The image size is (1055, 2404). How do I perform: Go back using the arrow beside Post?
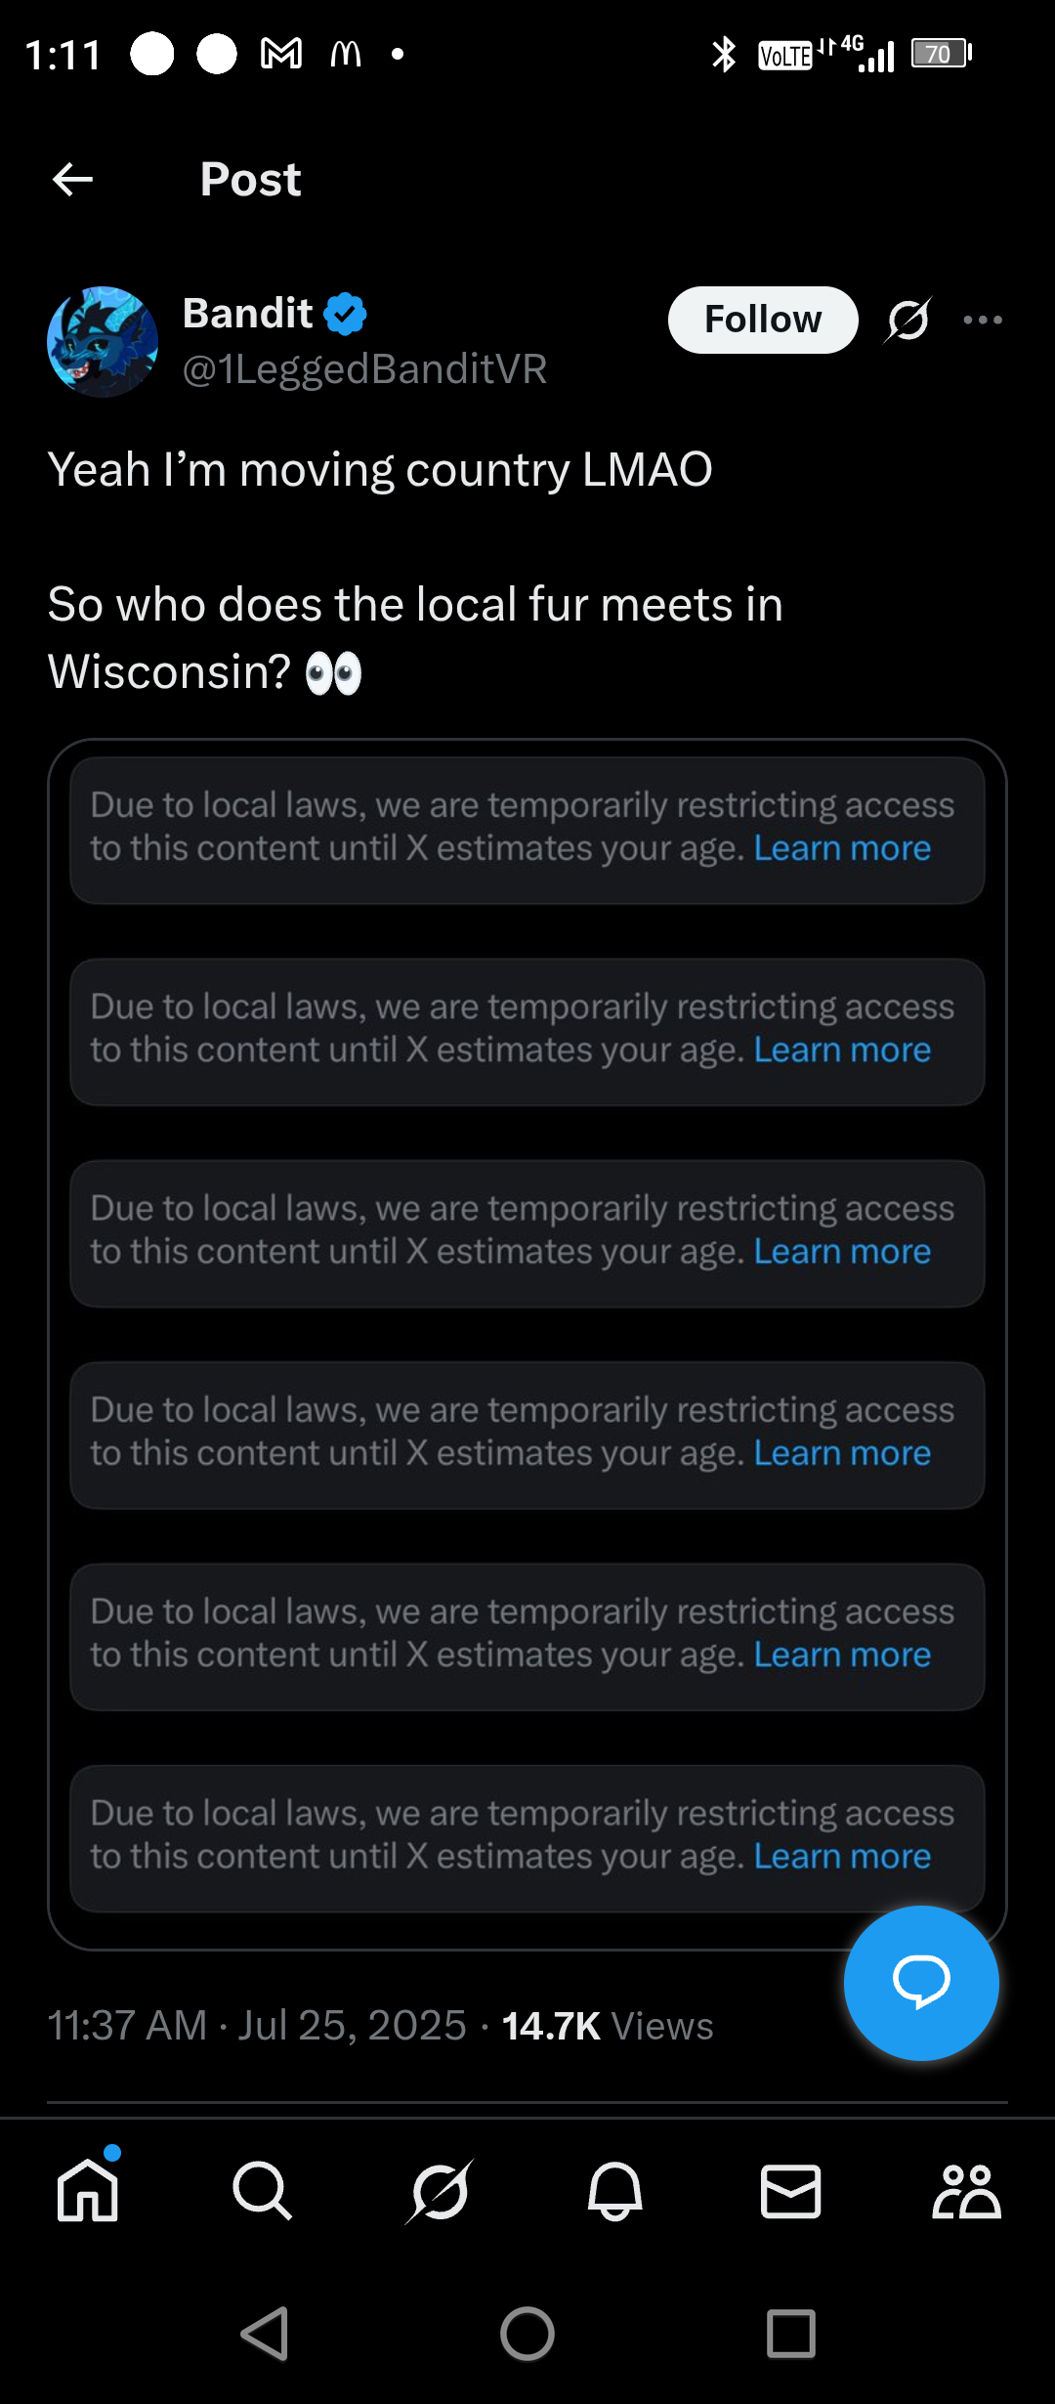click(x=72, y=179)
